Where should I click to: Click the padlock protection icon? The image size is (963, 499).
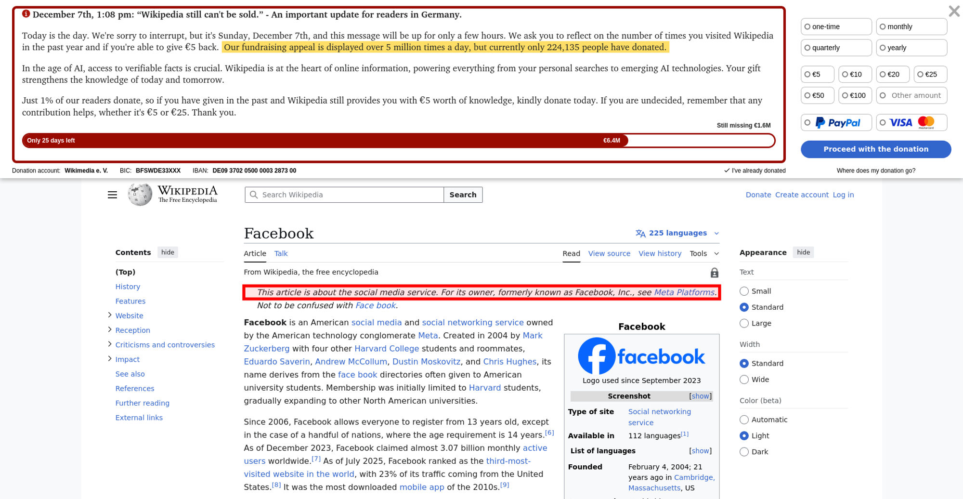714,273
